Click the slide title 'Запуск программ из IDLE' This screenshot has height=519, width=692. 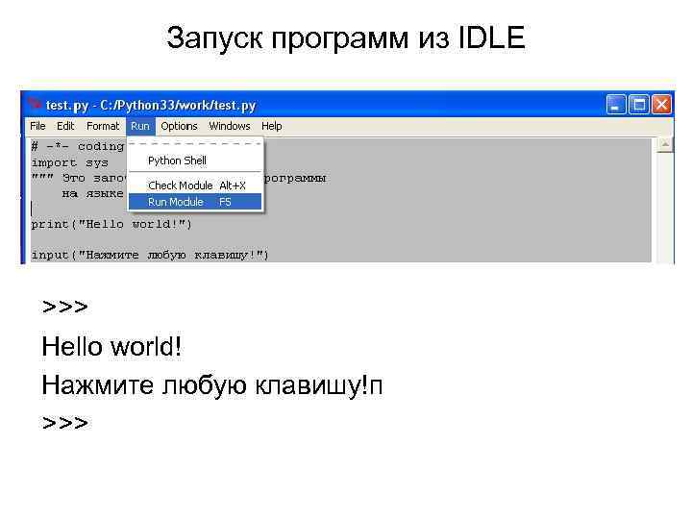(x=346, y=37)
